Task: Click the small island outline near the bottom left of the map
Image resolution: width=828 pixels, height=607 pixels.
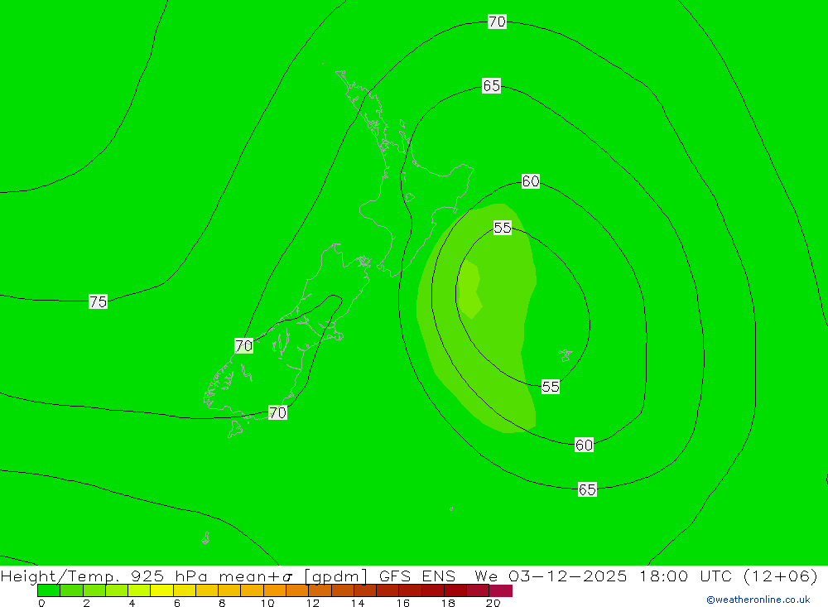Action: (x=206, y=538)
